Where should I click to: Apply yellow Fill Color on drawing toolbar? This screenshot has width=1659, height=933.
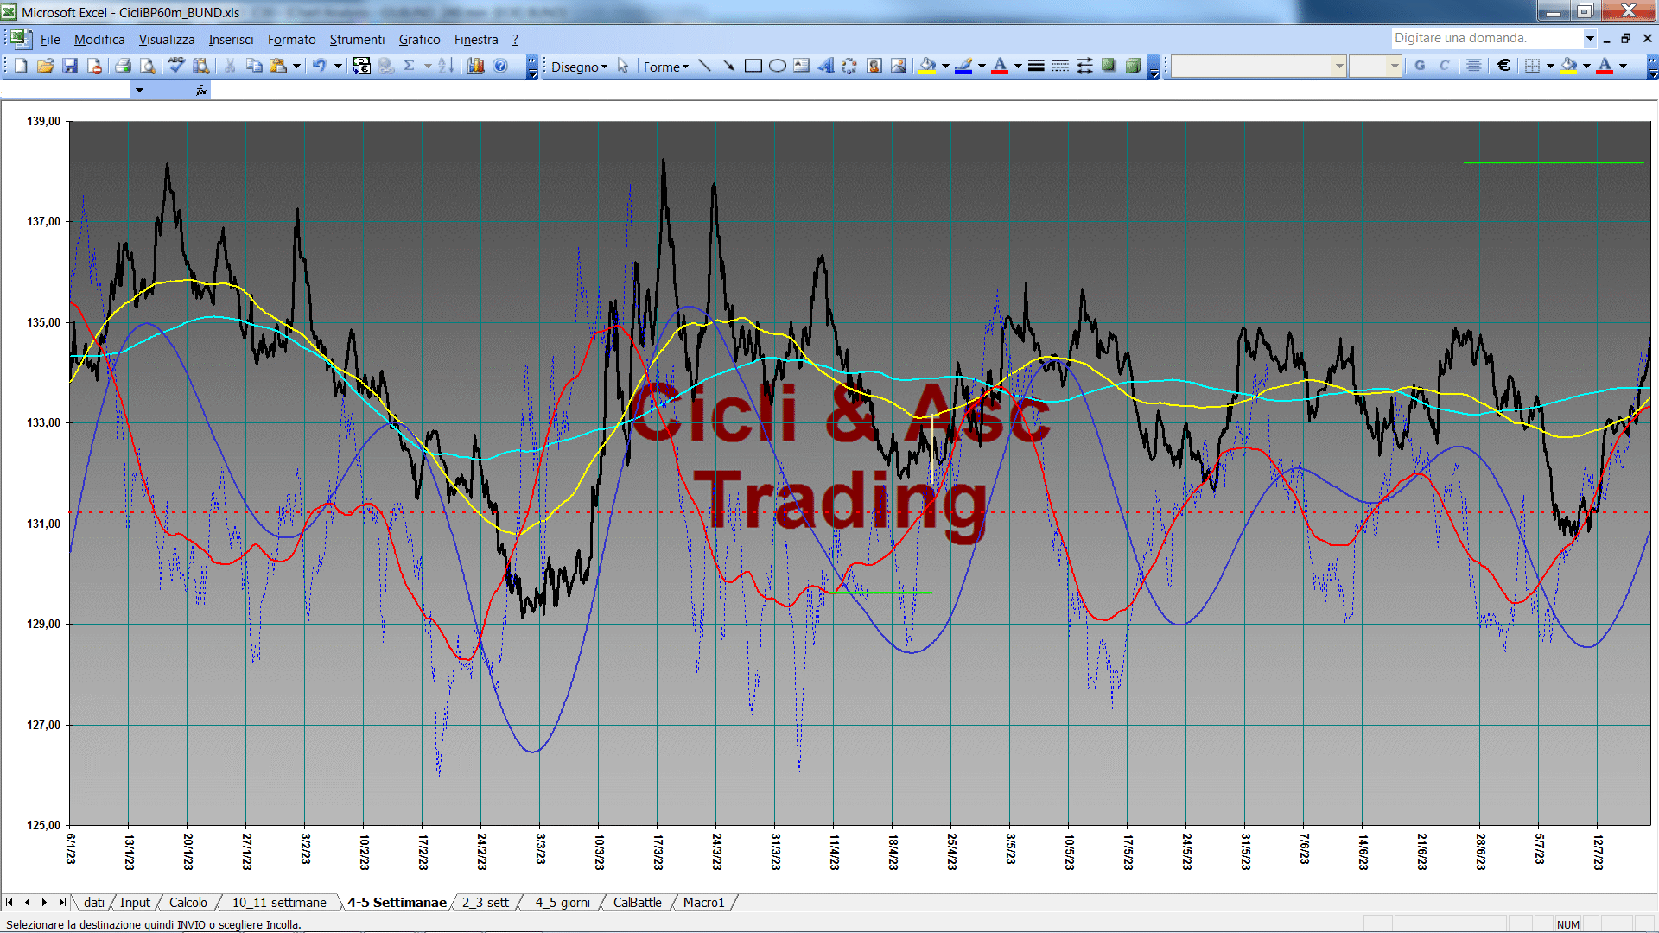pos(928,66)
